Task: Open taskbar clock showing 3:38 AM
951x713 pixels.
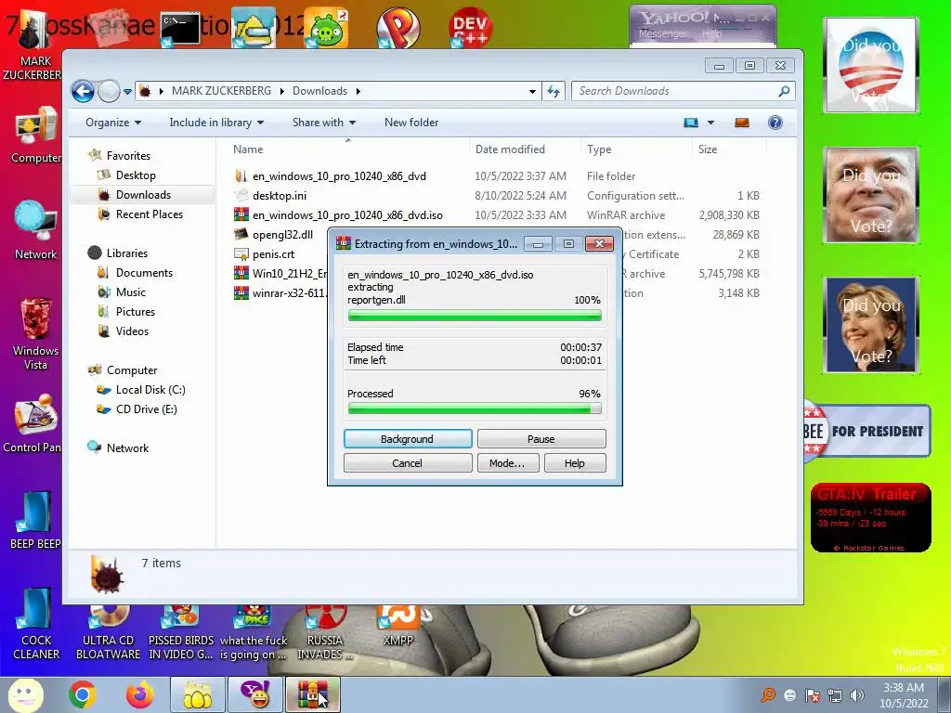Action: (904, 694)
